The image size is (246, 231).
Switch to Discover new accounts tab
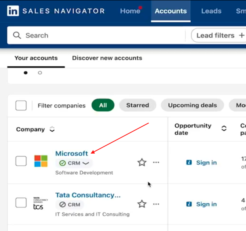tap(107, 58)
